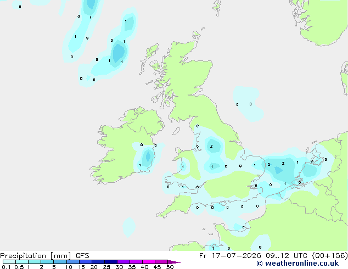Click the legend label '10'
The image size is (348, 269).
pyautogui.click(x=69, y=267)
